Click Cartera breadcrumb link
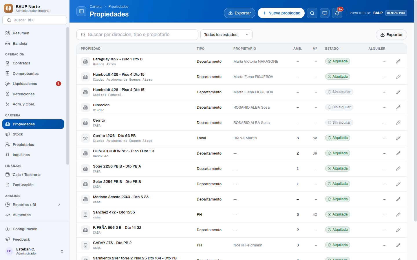Image resolution: width=417 pixels, height=260 pixels. (x=96, y=7)
